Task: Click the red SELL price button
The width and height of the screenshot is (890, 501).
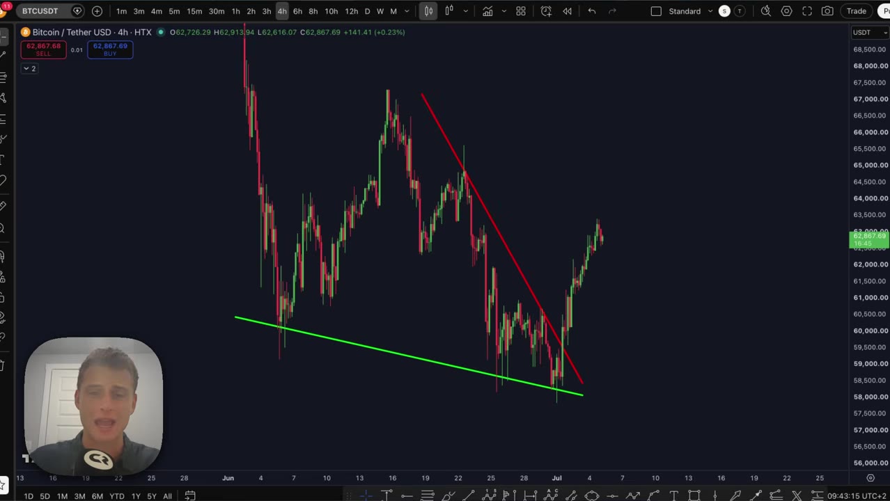Action: point(43,49)
